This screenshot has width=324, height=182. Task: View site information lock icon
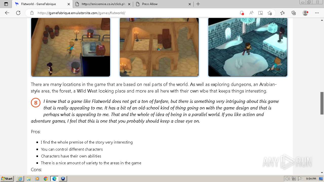point(32,13)
